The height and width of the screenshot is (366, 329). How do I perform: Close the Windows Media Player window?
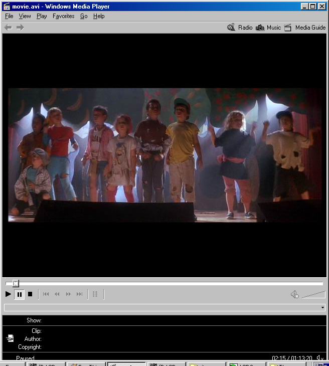point(322,7)
